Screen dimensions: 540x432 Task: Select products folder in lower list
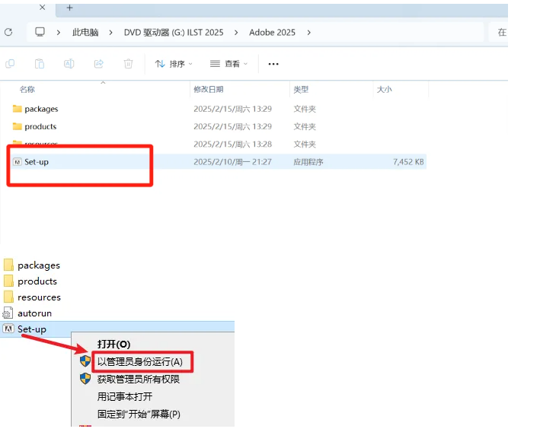coord(30,281)
